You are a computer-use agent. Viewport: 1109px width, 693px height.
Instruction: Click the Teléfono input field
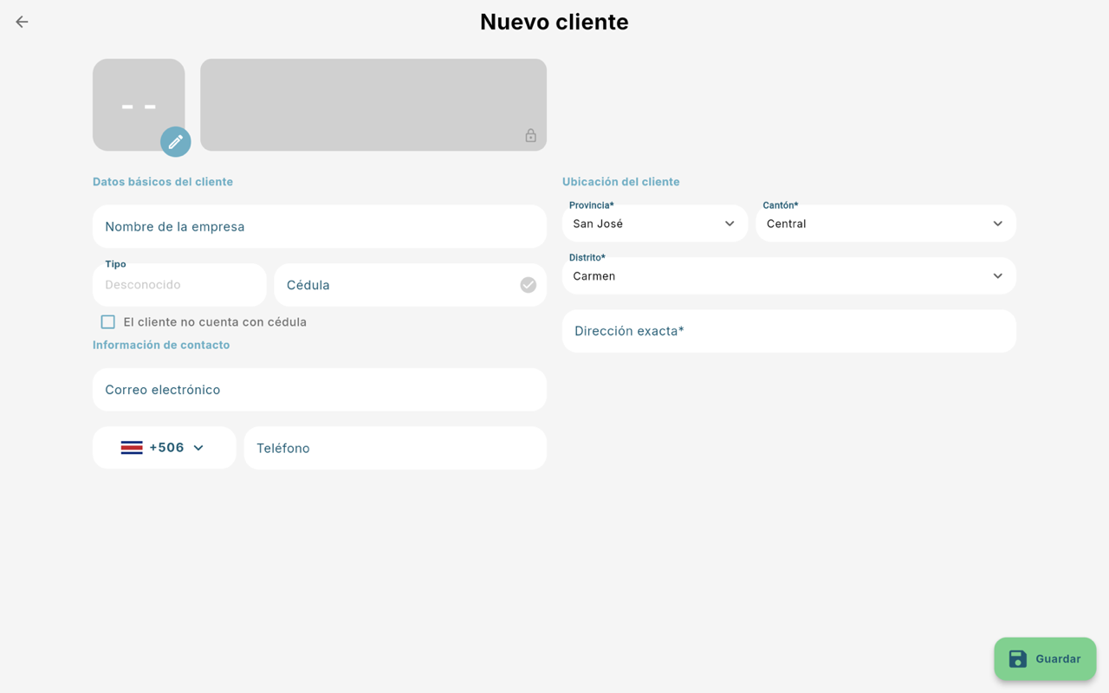[395, 448]
